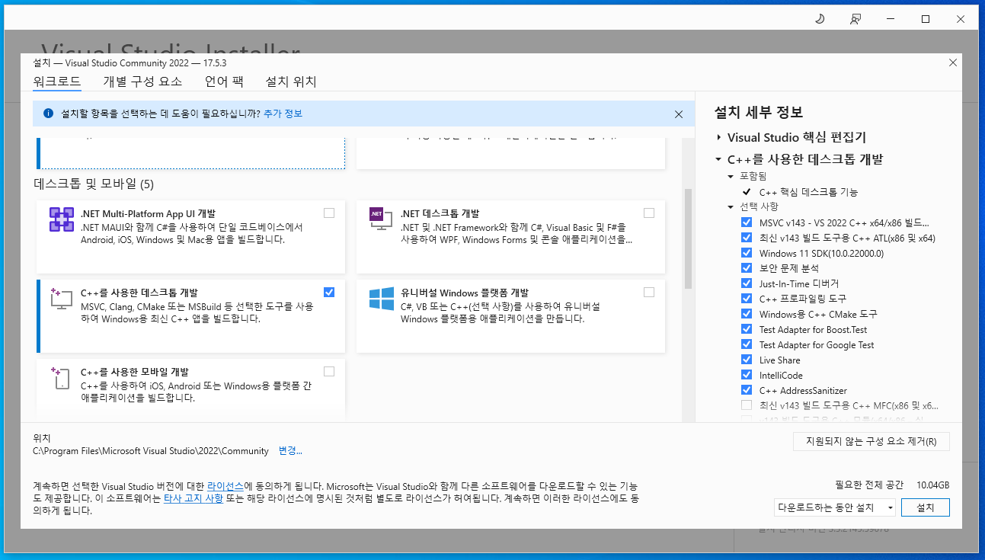This screenshot has height=560, width=985.
Task: Click the workloads list vertical scrollbar
Action: click(688, 238)
